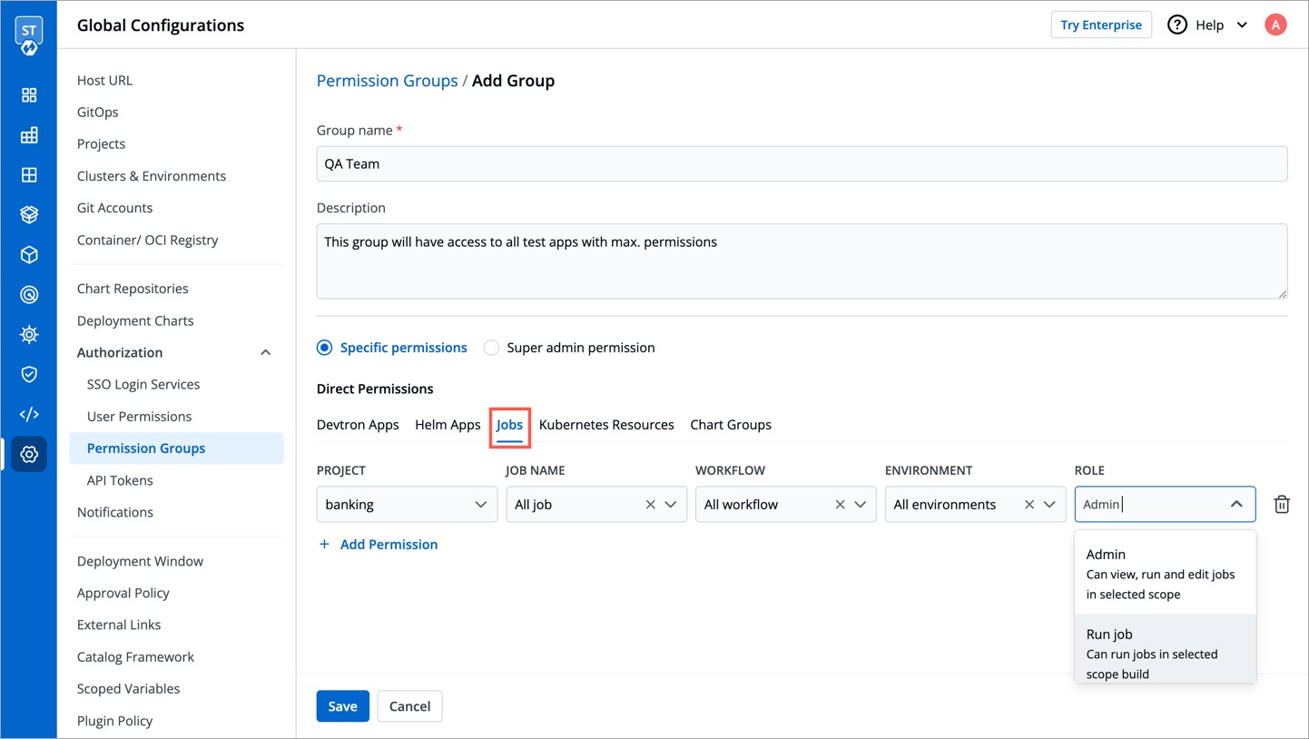Viewport: 1309px width, 739px height.
Task: Delete the permission row with trash icon
Action: coord(1281,505)
